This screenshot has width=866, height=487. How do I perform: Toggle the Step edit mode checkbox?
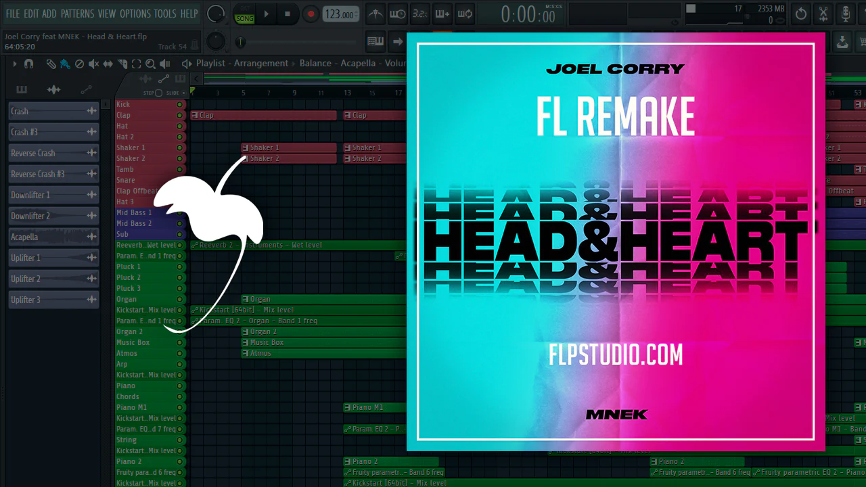[x=158, y=93]
